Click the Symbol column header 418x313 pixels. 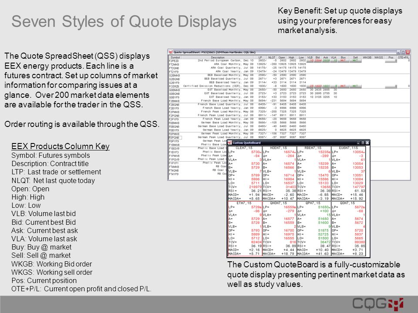[x=175, y=57]
